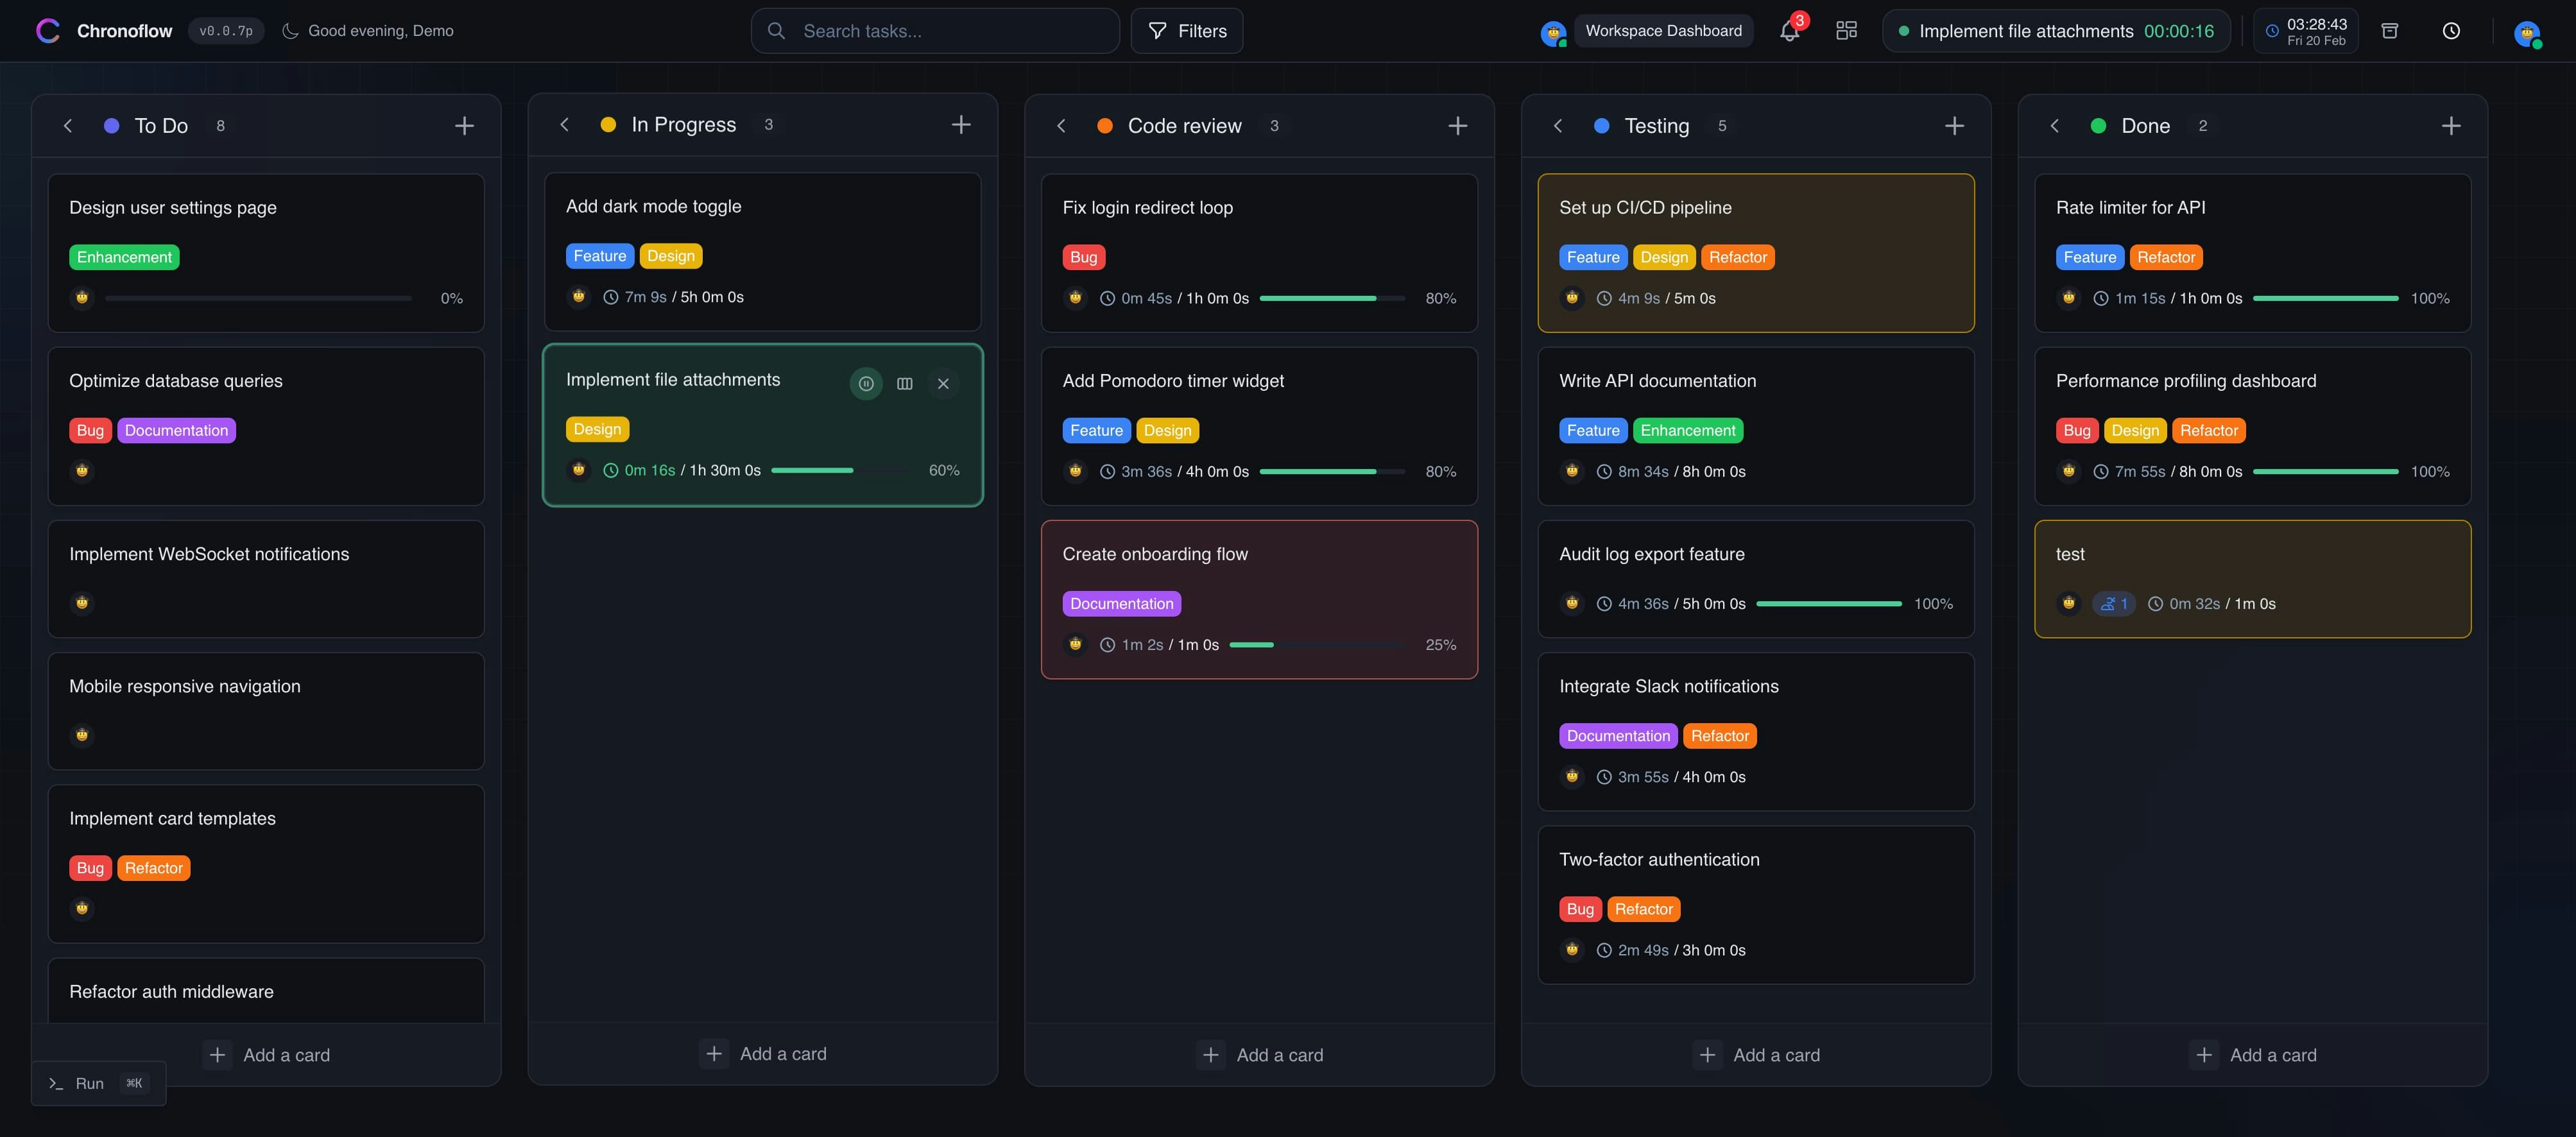
Task: Click the active task pill in the header
Action: click(x=2055, y=31)
